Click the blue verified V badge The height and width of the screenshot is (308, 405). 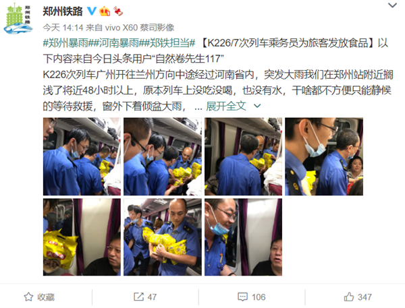pyautogui.click(x=91, y=11)
